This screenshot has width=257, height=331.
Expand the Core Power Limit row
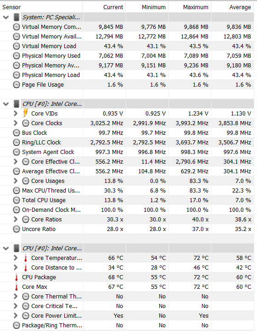(16, 315)
